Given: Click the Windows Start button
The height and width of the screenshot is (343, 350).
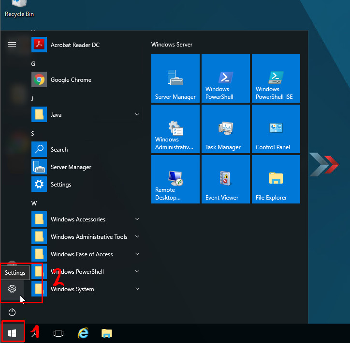Looking at the screenshot, I should pos(12,333).
